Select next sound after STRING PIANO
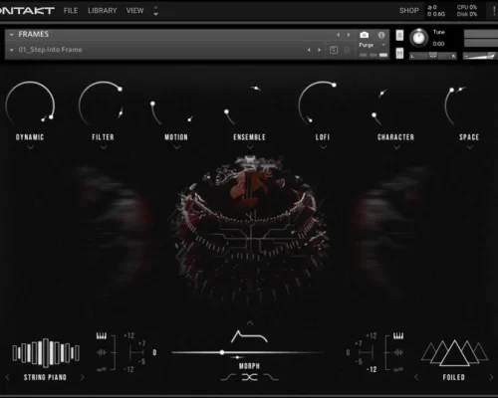 83,377
